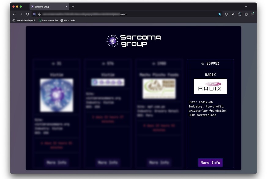Click the eye views icon on RADIX card
This screenshot has width=267, height=179.
[x=203, y=64]
